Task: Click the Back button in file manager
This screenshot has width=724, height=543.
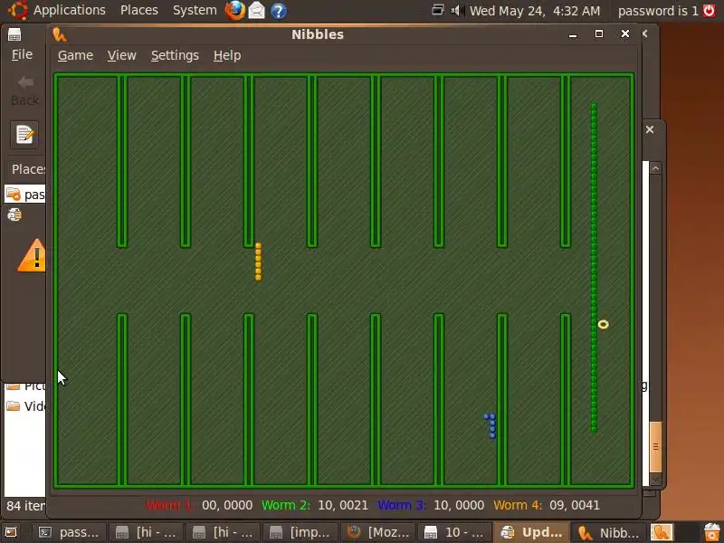Action: (25, 91)
